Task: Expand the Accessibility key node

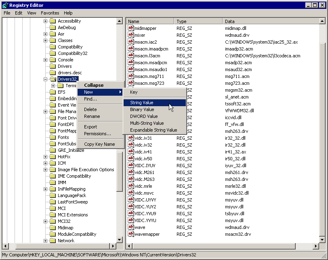Action: (x=46, y=21)
